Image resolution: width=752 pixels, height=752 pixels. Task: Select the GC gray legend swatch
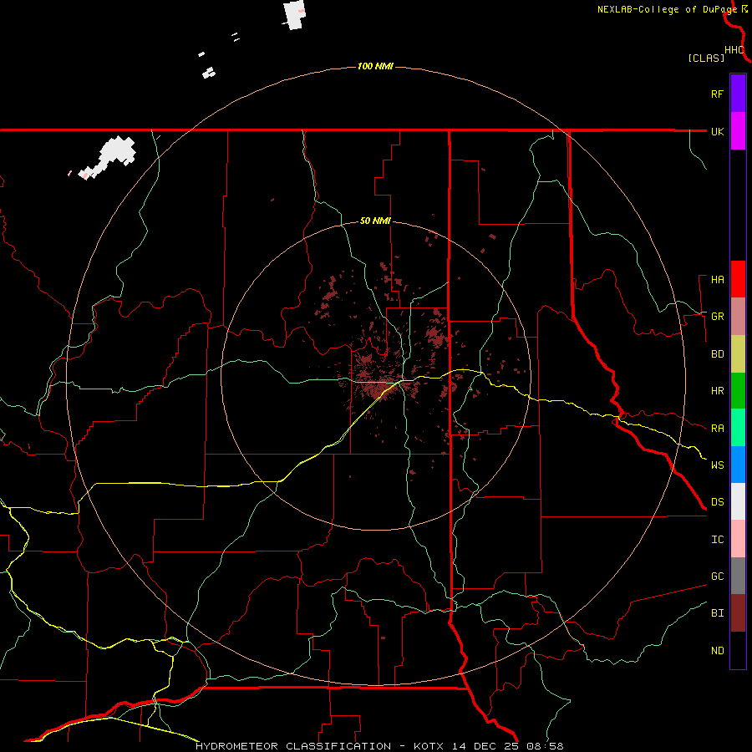pos(738,576)
